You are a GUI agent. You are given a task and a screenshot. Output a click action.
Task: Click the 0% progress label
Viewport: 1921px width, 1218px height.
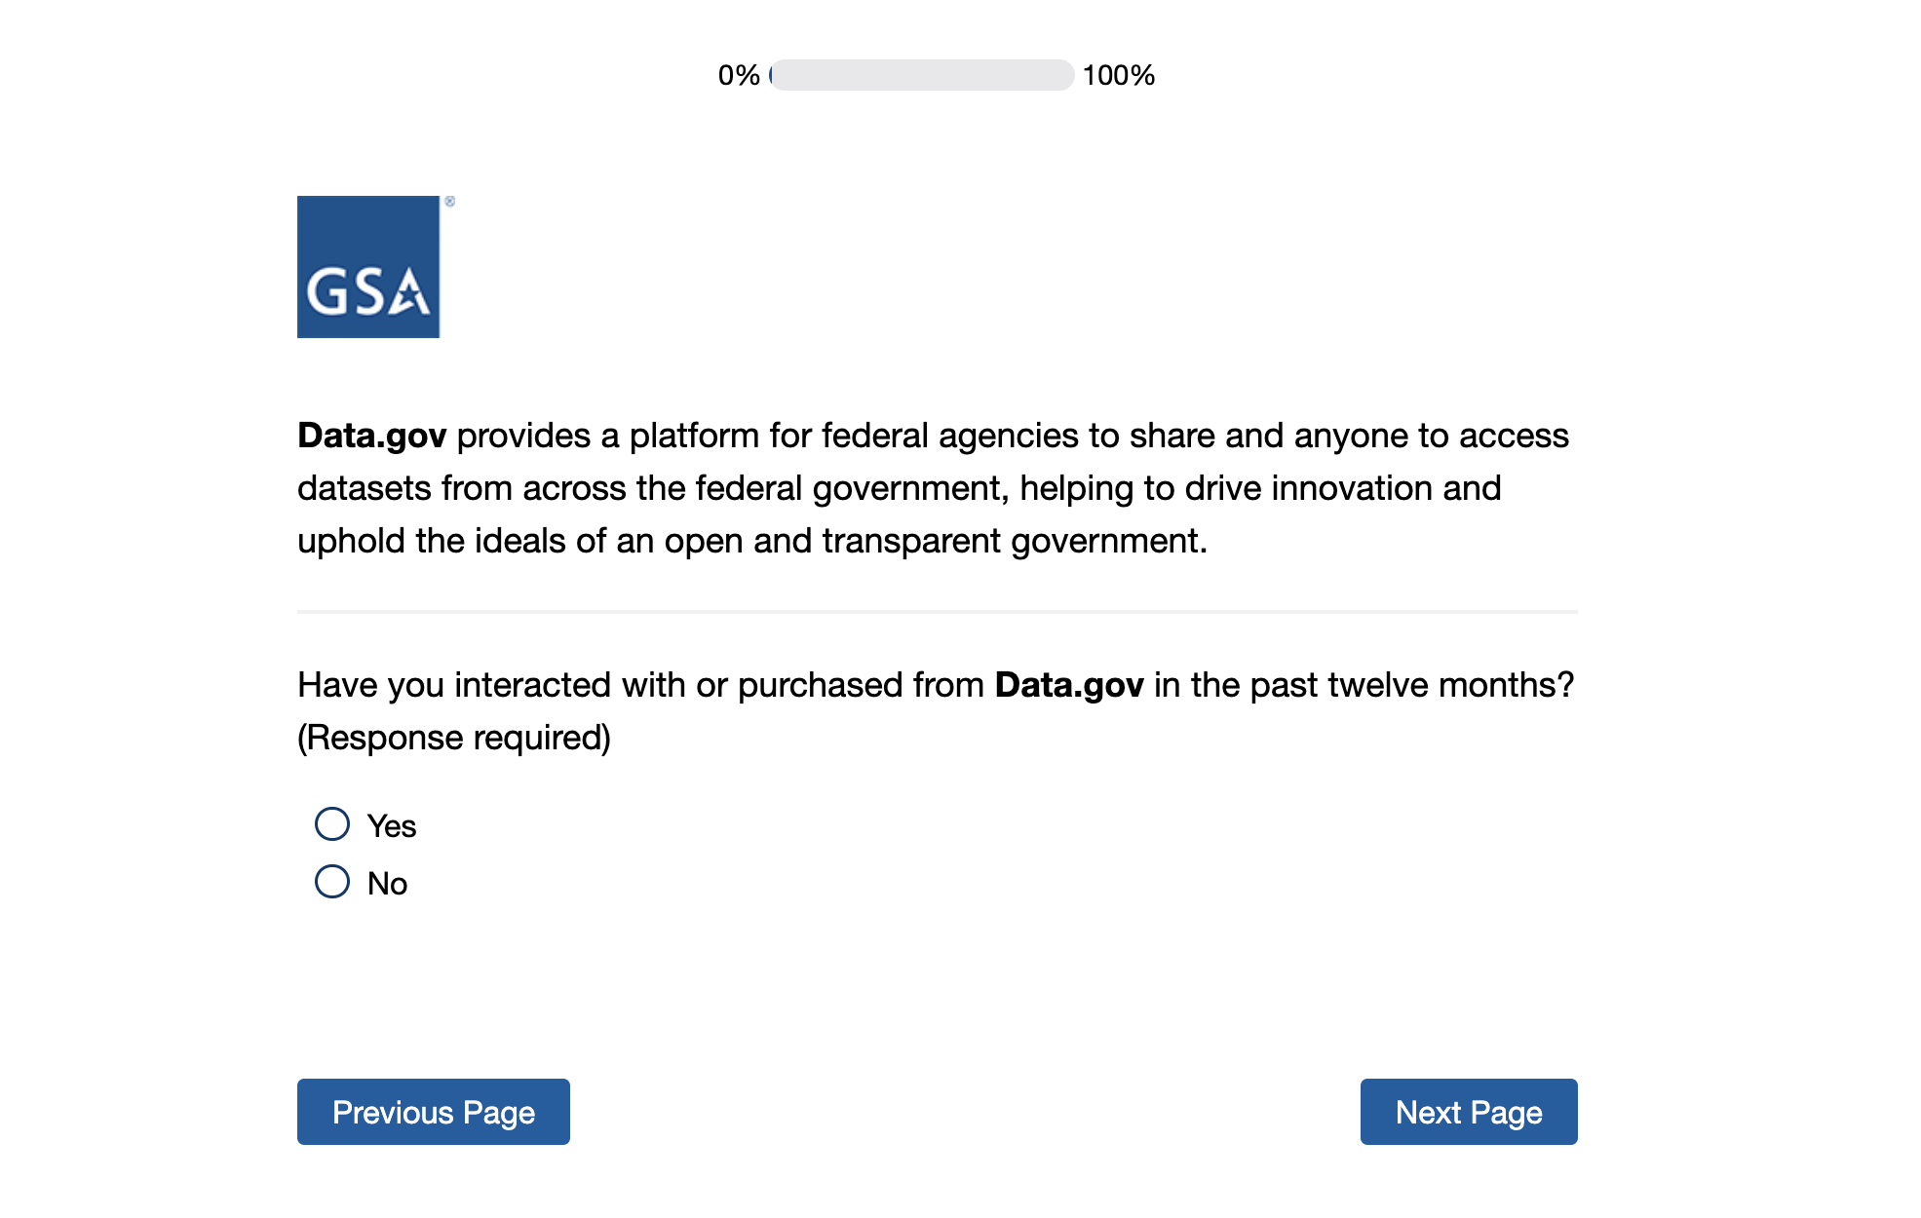739,75
